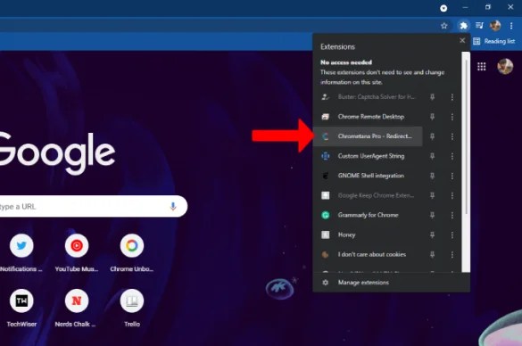Pin Google Keep Chrome Extension
Image resolution: width=522 pixels, height=346 pixels.
(432, 195)
